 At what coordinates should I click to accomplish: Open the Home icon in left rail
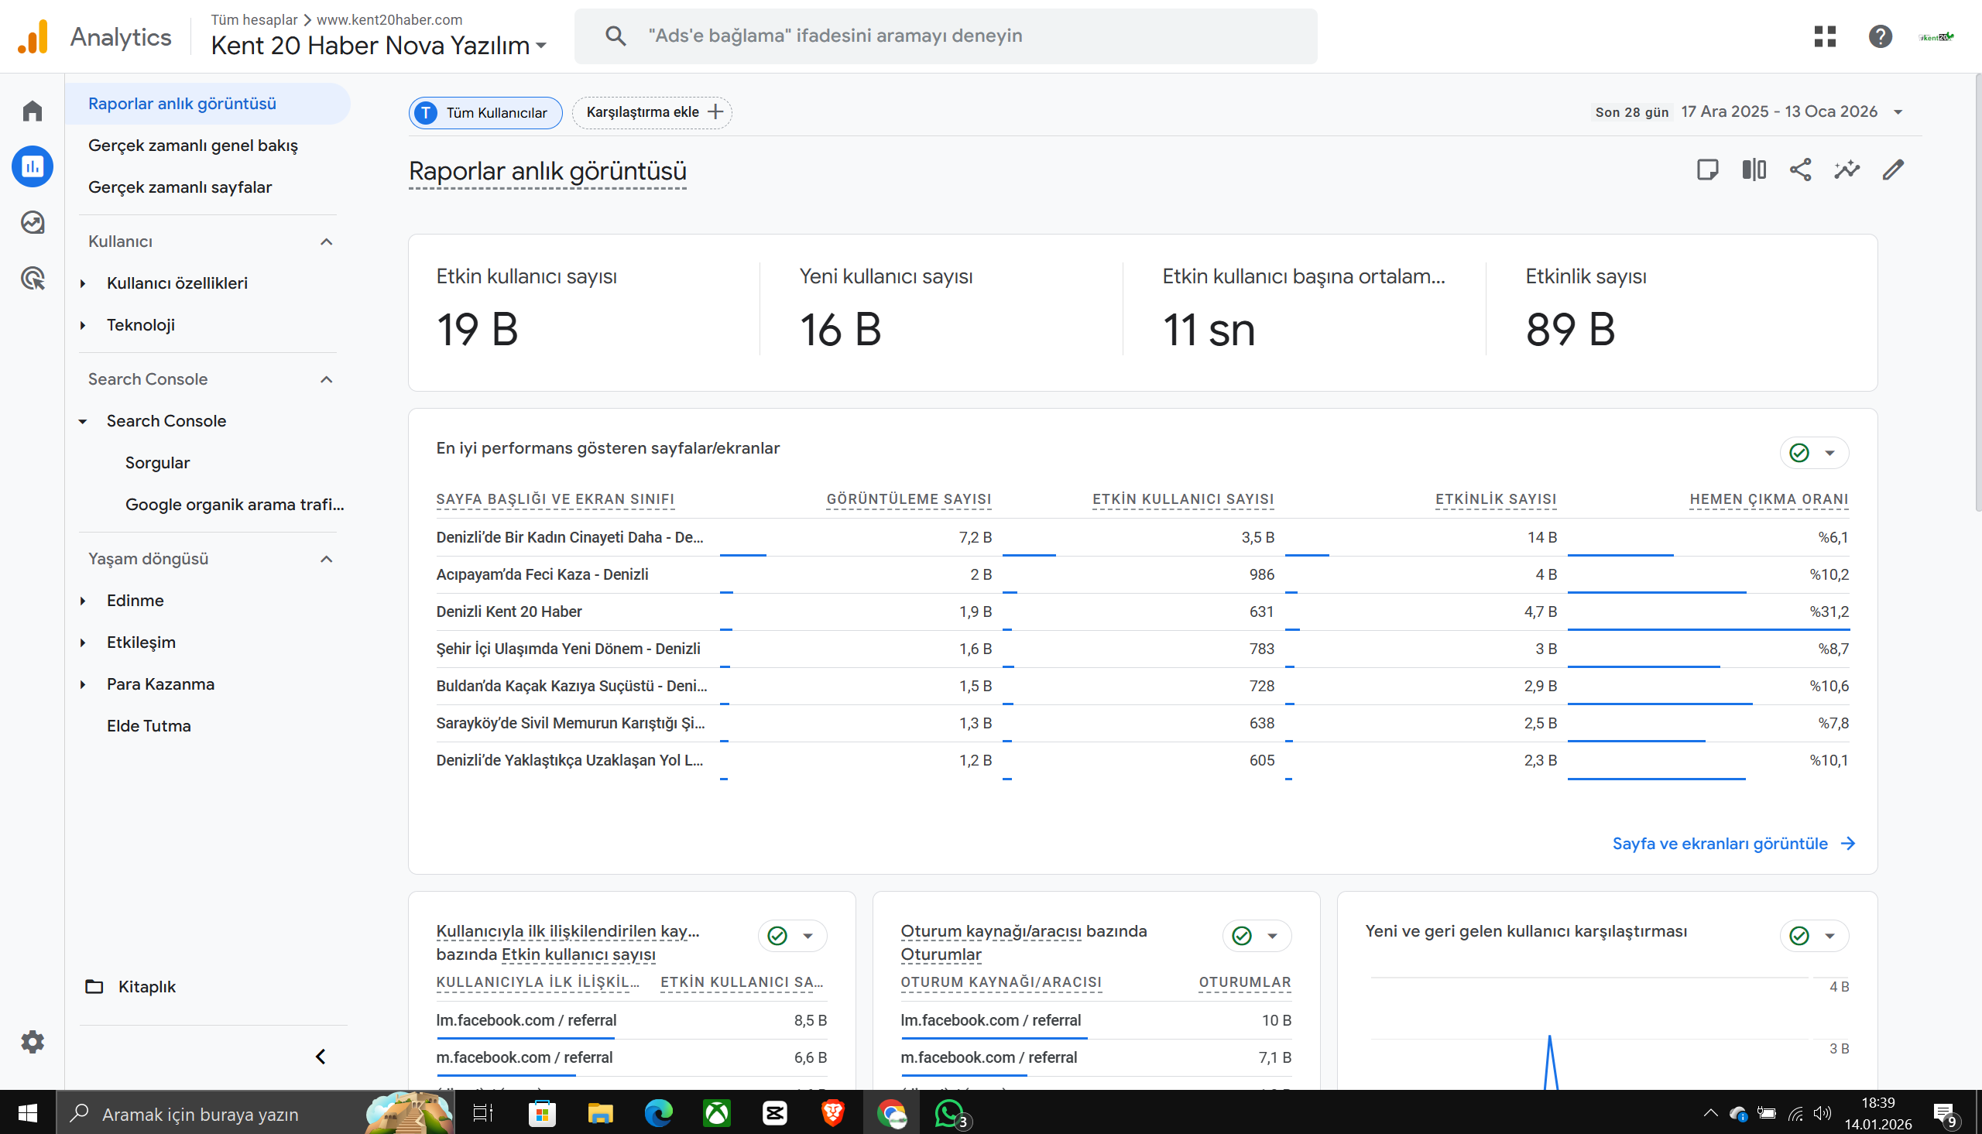coord(32,111)
